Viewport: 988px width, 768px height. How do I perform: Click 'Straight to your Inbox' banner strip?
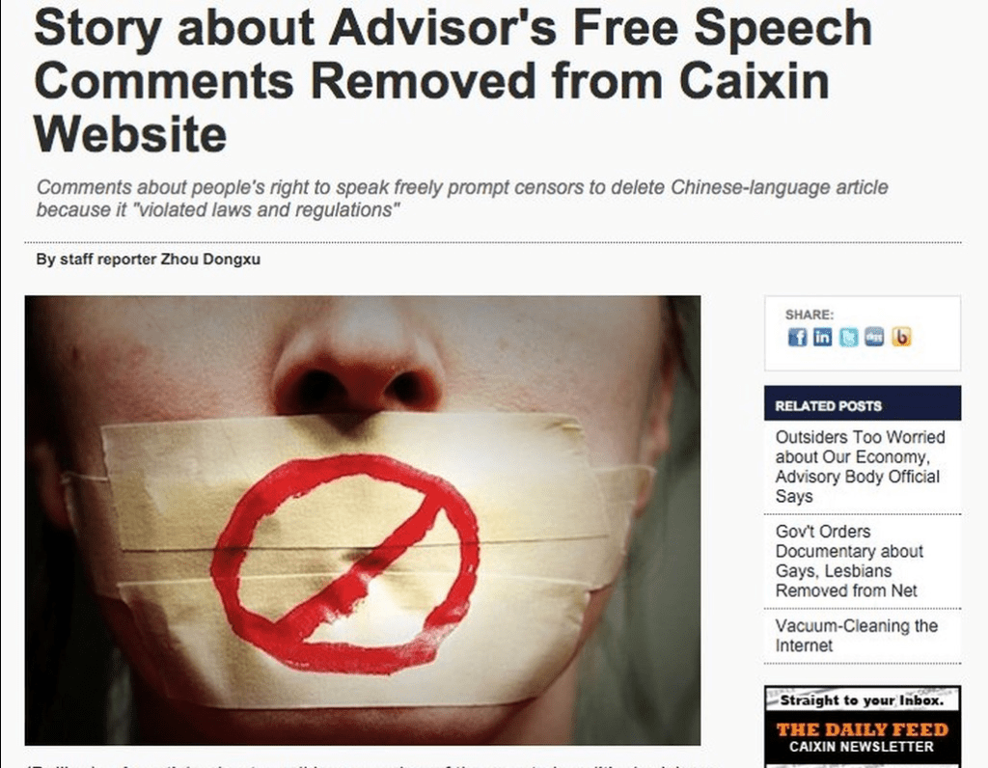click(862, 699)
